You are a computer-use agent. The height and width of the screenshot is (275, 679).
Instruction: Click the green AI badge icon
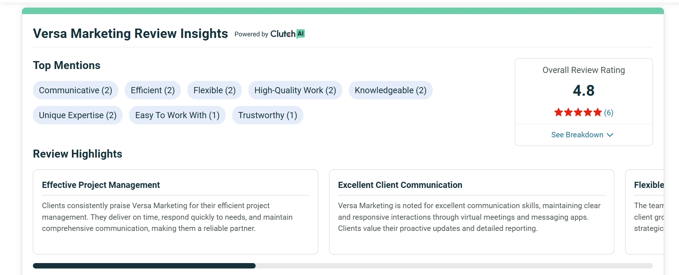(300, 34)
